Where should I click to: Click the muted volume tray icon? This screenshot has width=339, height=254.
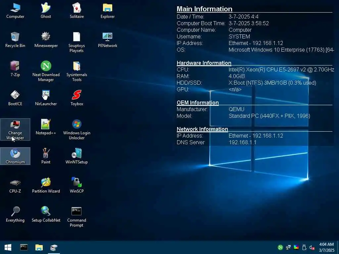point(312,247)
